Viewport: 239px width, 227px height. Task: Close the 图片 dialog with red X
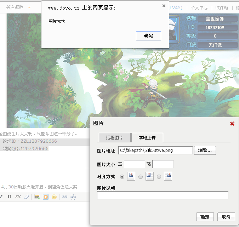click(x=232, y=124)
